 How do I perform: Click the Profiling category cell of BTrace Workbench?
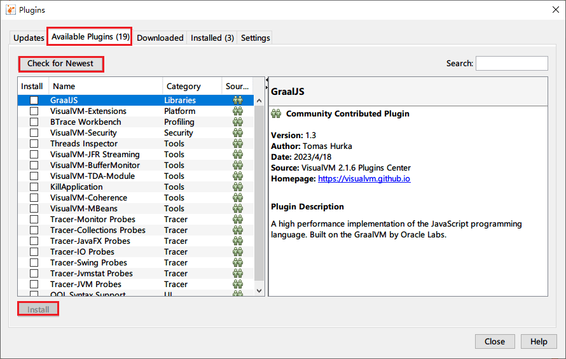pos(179,122)
